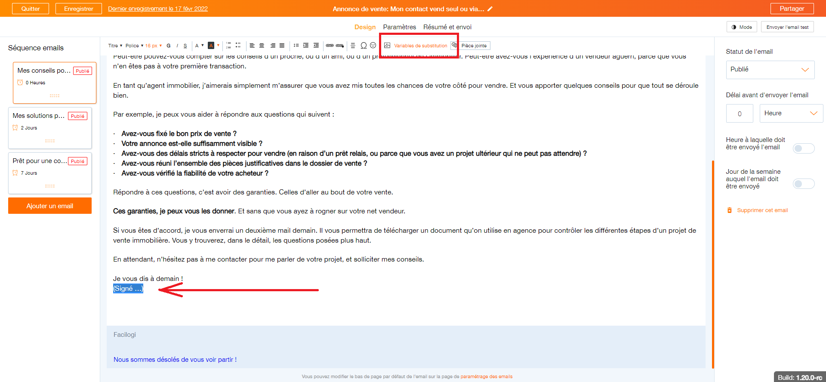Apply strikethrough formatting in the toolbar
Viewport: 826px width, 382px height.
point(185,46)
